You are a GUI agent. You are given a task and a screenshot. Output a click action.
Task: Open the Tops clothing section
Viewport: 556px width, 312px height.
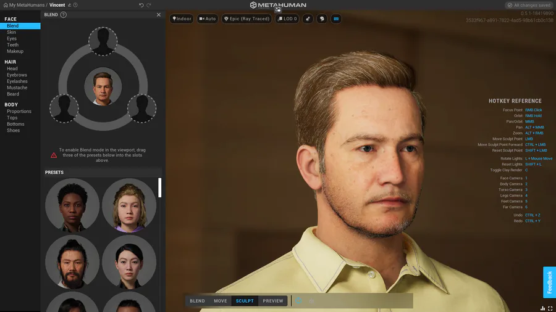click(12, 118)
